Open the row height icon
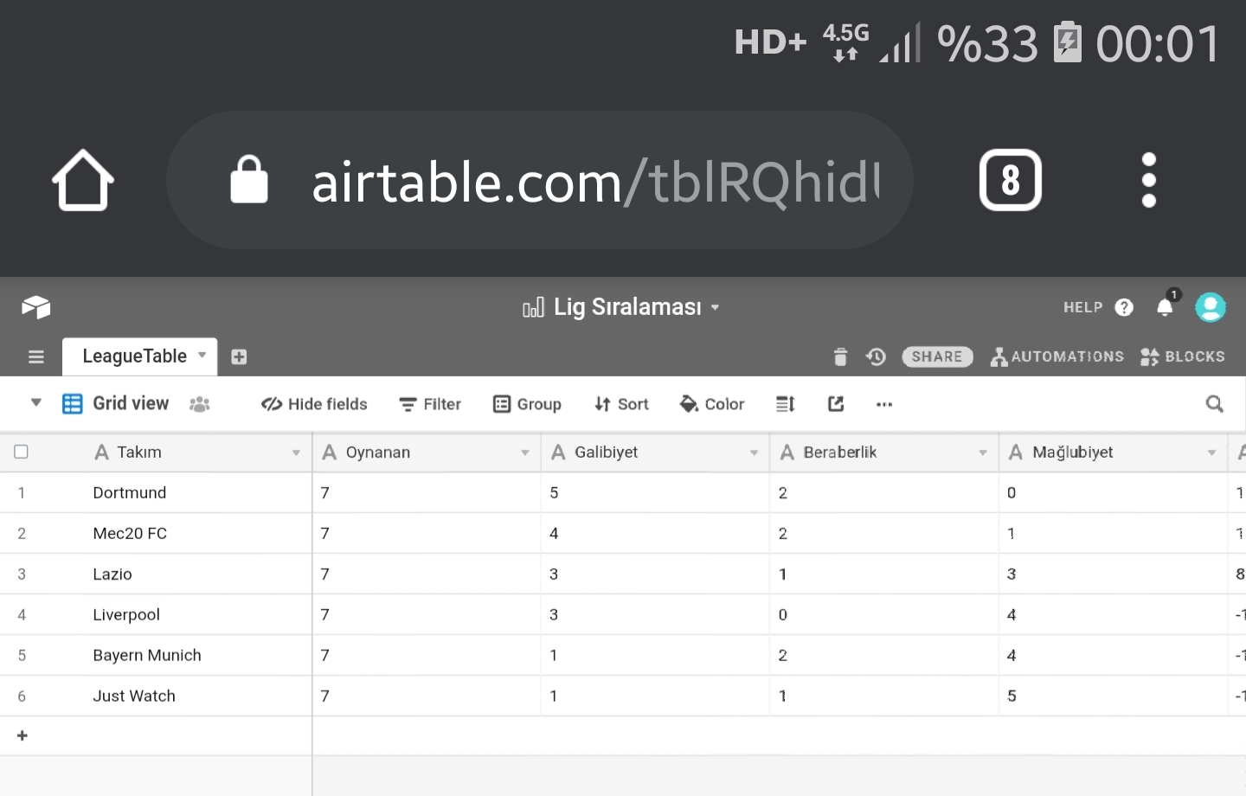The image size is (1246, 796). click(x=785, y=404)
